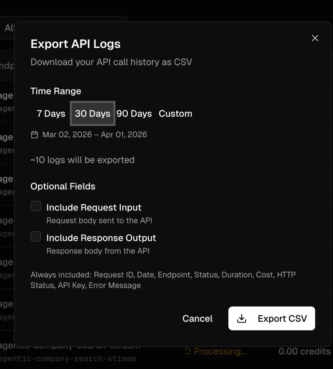Click the 0.00 credits value
This screenshot has height=369, width=333.
pyautogui.click(x=304, y=351)
